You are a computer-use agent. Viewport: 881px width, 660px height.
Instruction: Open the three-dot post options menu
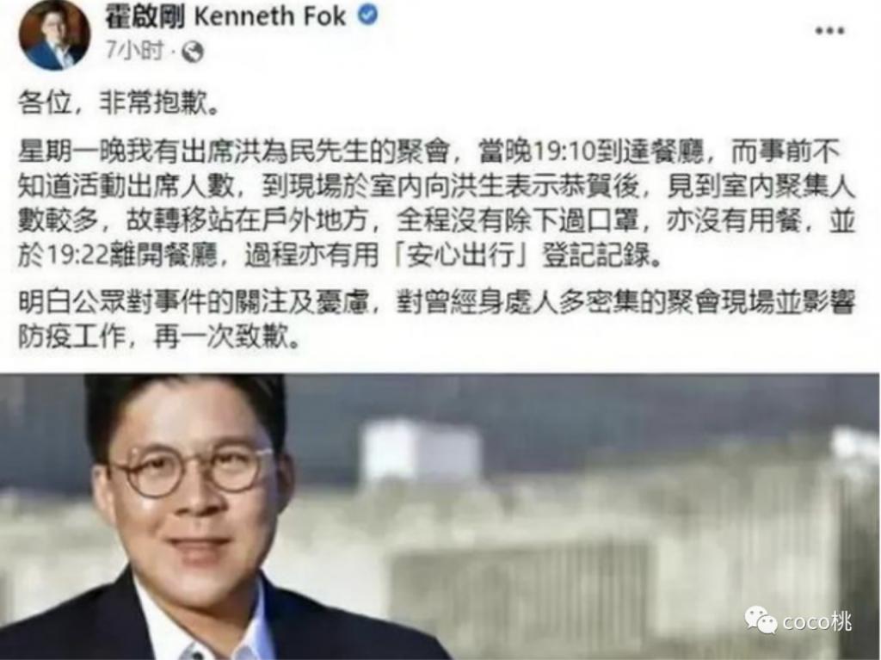[830, 31]
